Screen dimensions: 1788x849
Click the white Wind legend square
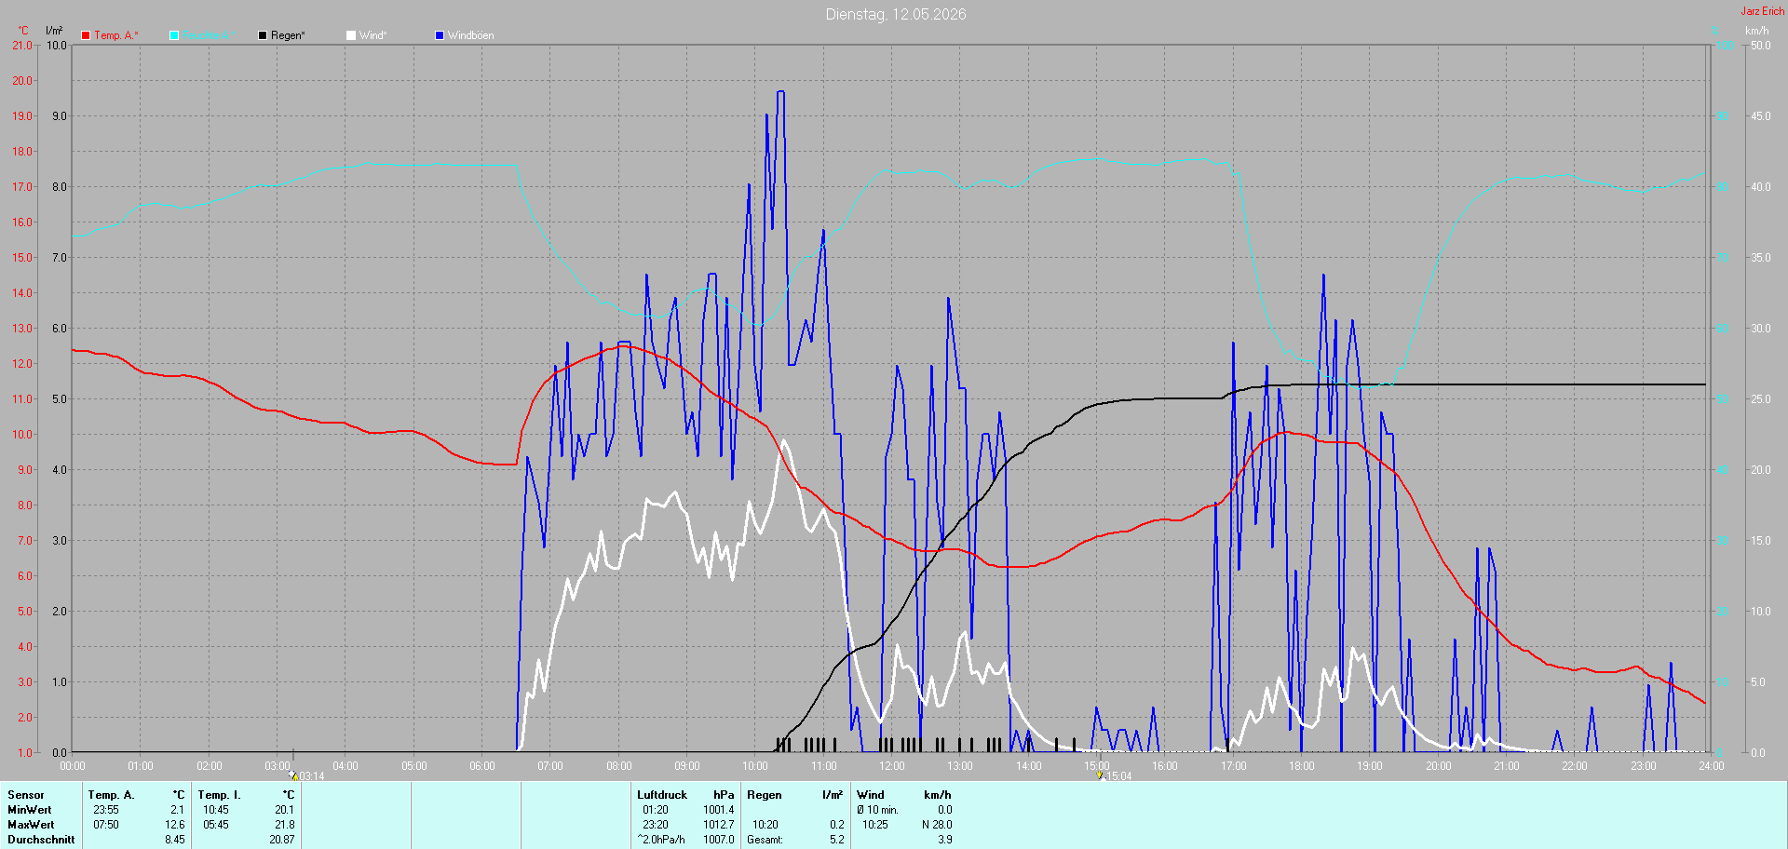[x=351, y=35]
